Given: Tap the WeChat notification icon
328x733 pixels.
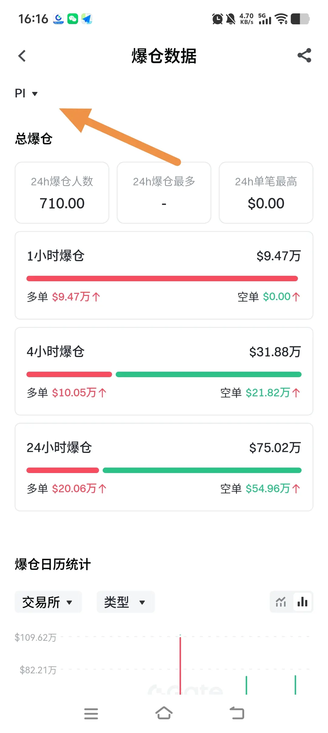Looking at the screenshot, I should [x=73, y=19].
